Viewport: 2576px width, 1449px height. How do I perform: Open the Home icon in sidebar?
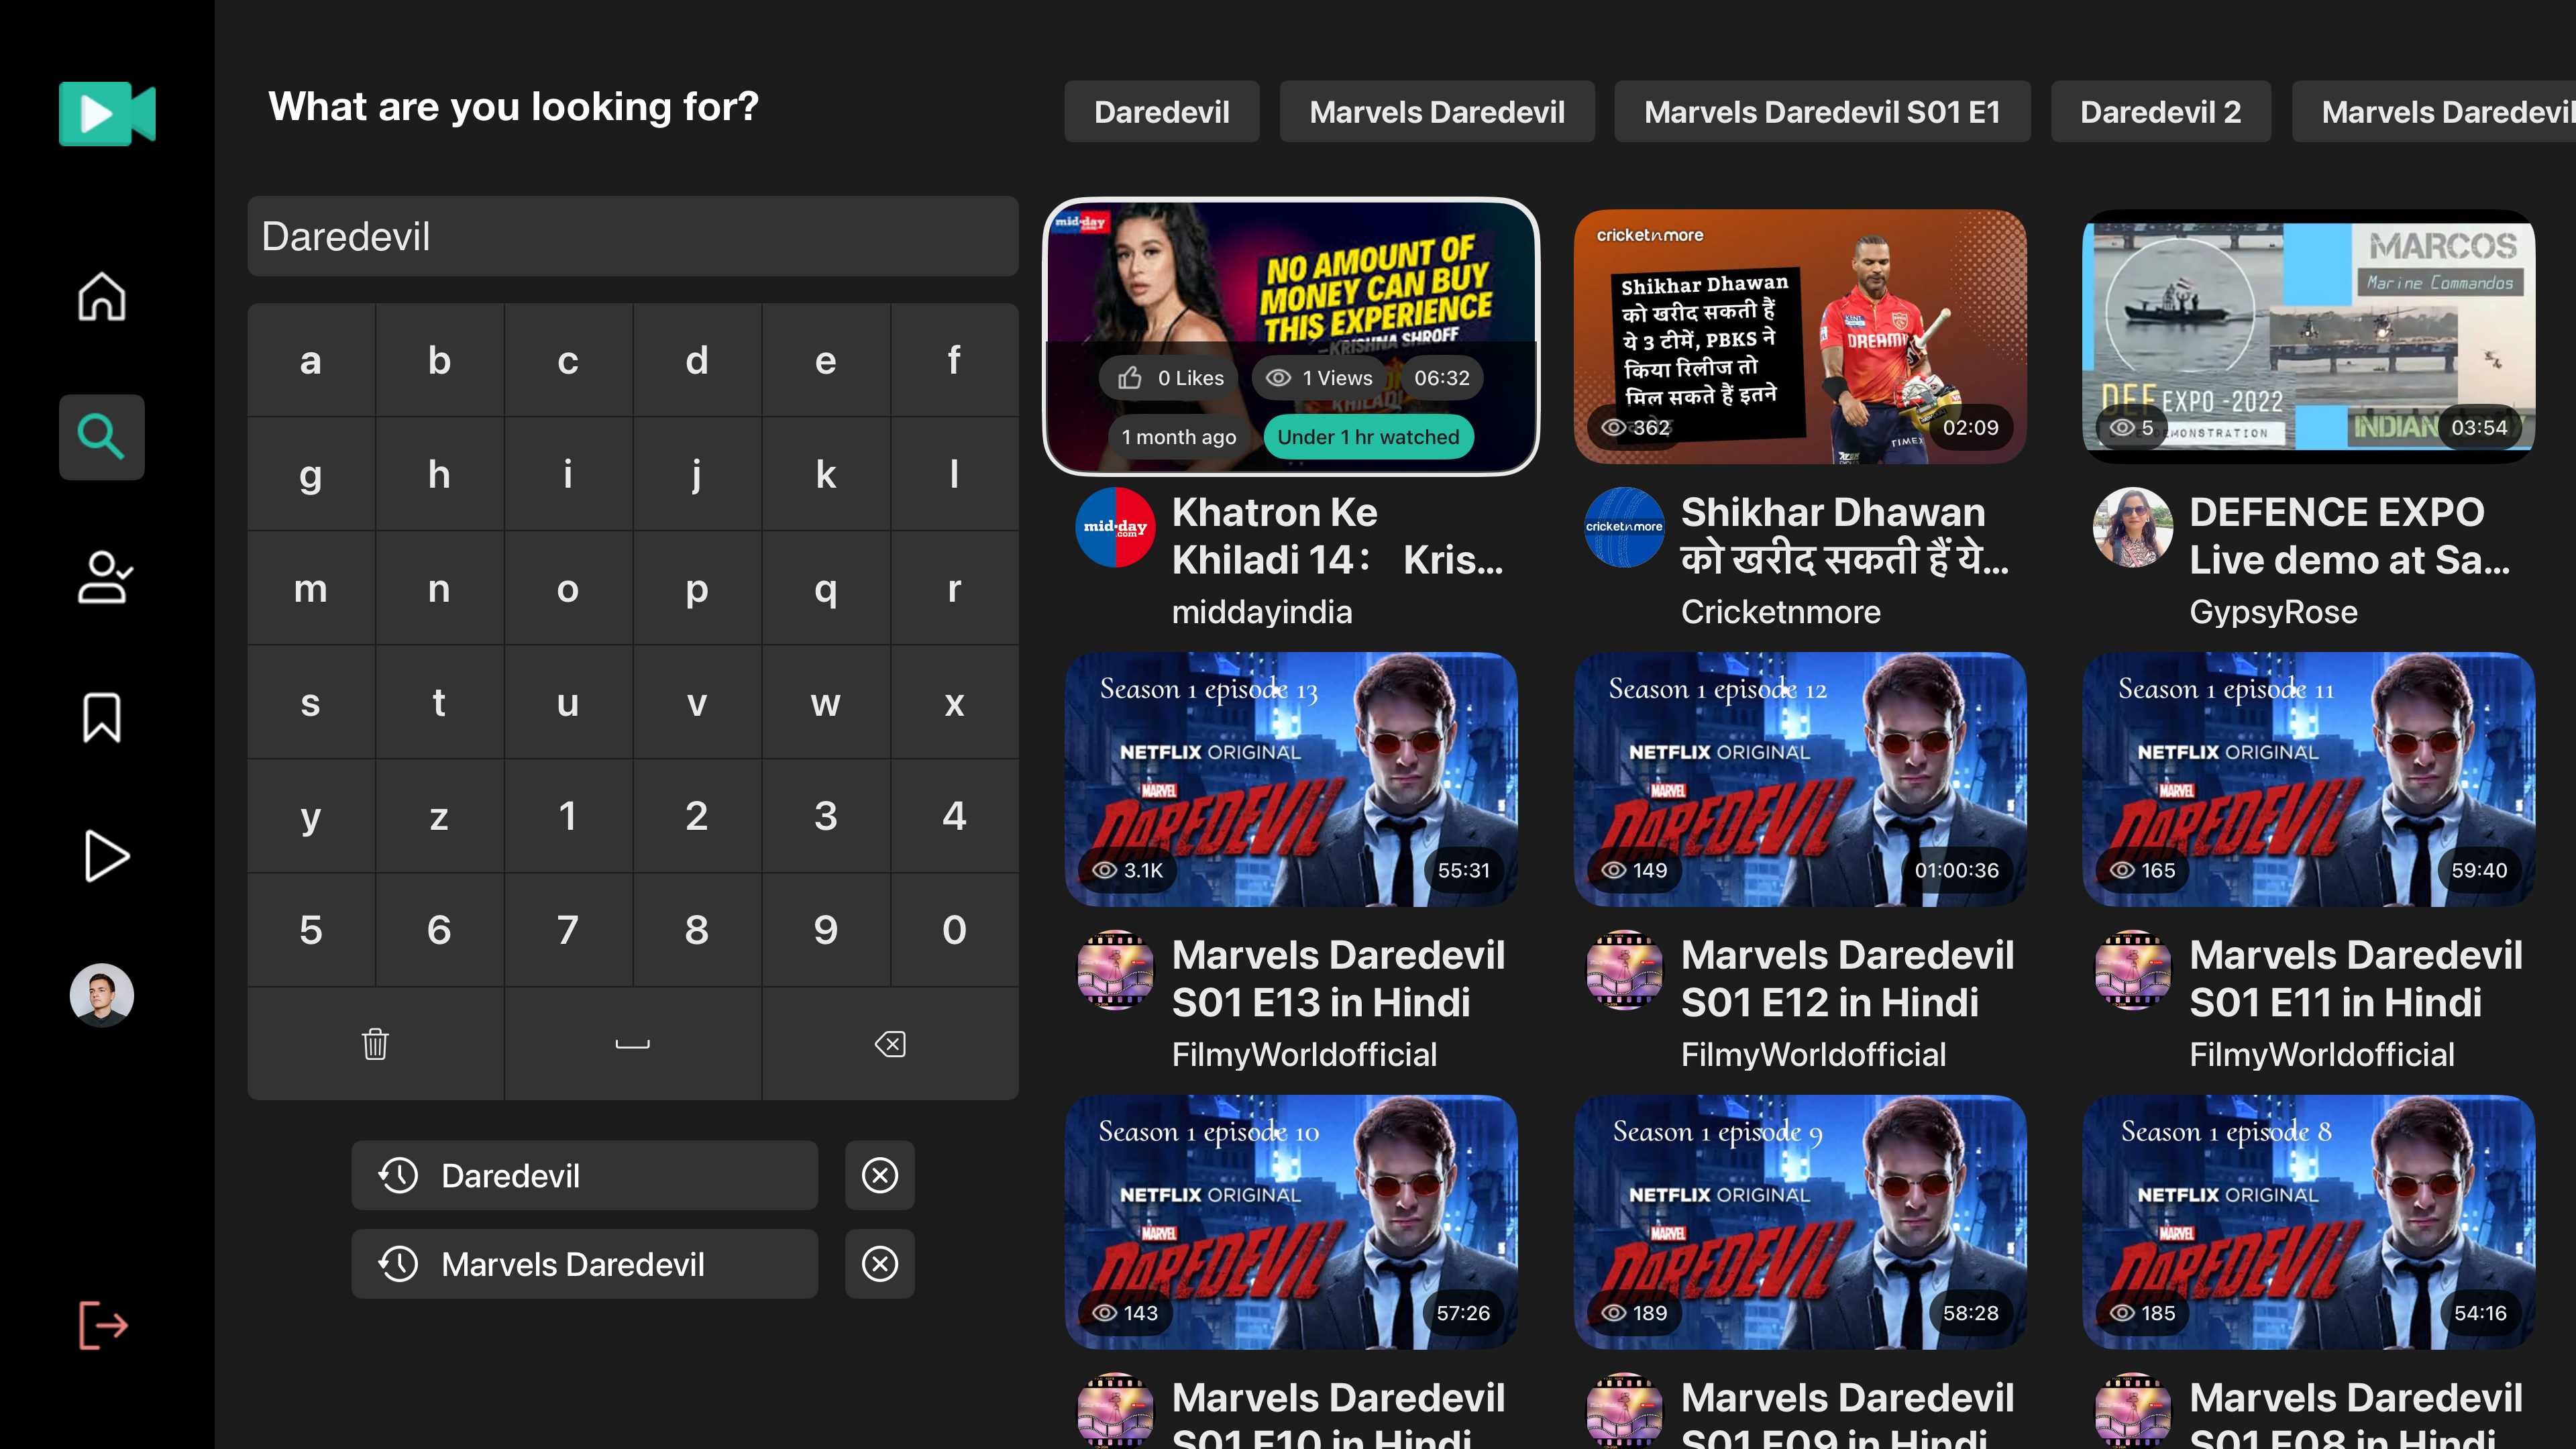pos(102,297)
